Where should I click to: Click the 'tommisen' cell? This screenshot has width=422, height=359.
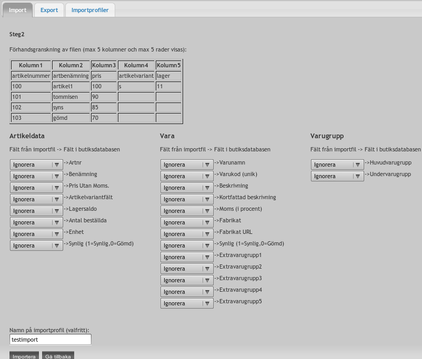(71, 97)
